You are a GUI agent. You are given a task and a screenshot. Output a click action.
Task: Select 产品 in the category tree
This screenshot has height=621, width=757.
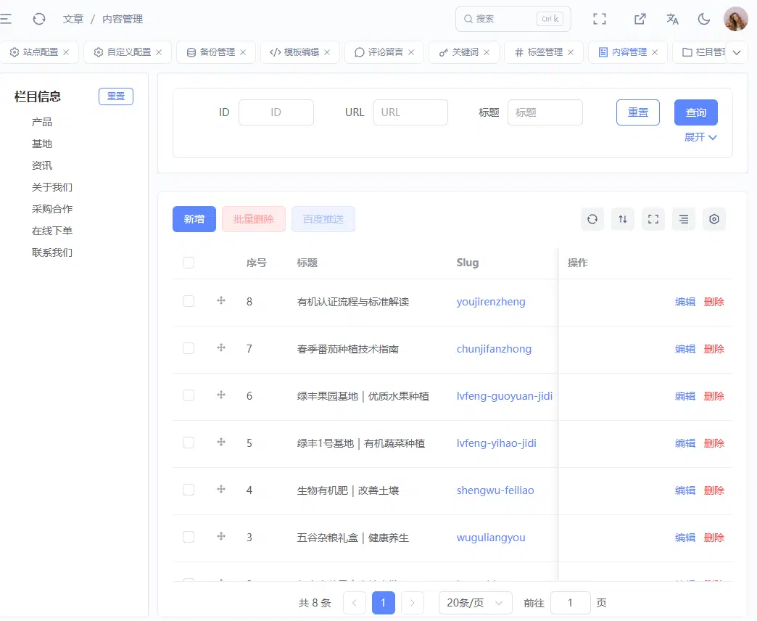click(42, 122)
